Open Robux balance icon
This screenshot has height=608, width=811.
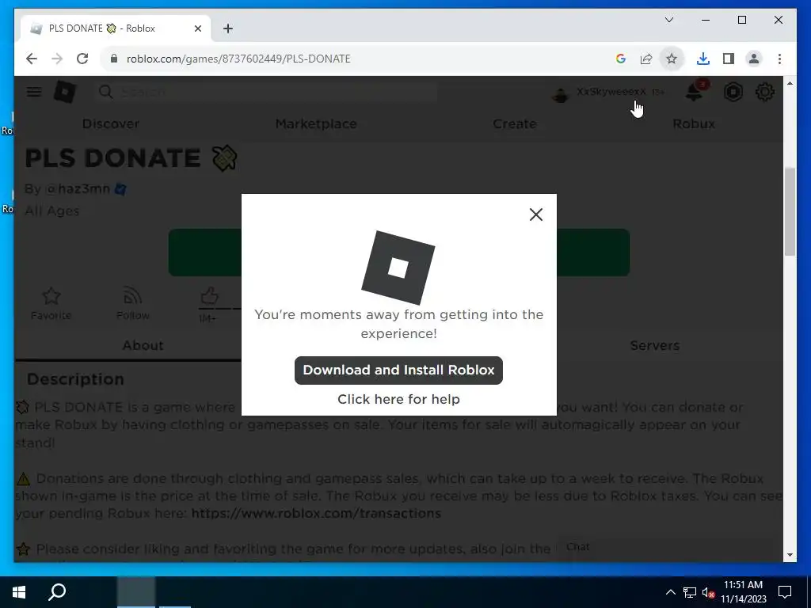[x=733, y=92]
